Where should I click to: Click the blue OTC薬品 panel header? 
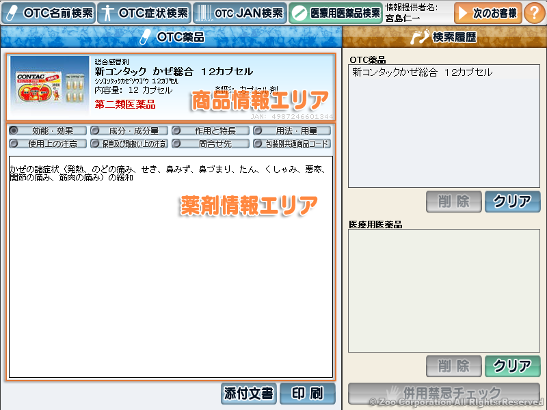(171, 37)
